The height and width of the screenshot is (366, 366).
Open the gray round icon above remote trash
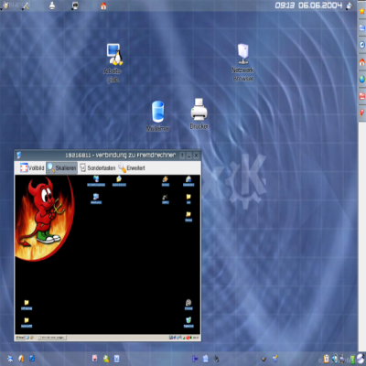188,304
